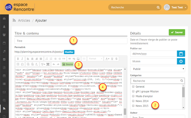Check the News 2014 category

pyautogui.click(x=133, y=101)
